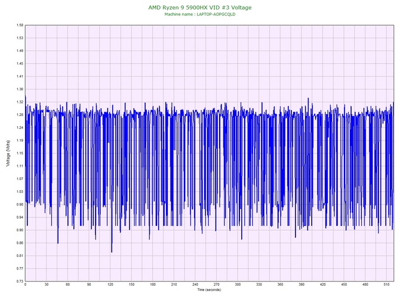Click the 240 seconds time axis mark
The image size is (400, 300).
point(195,285)
